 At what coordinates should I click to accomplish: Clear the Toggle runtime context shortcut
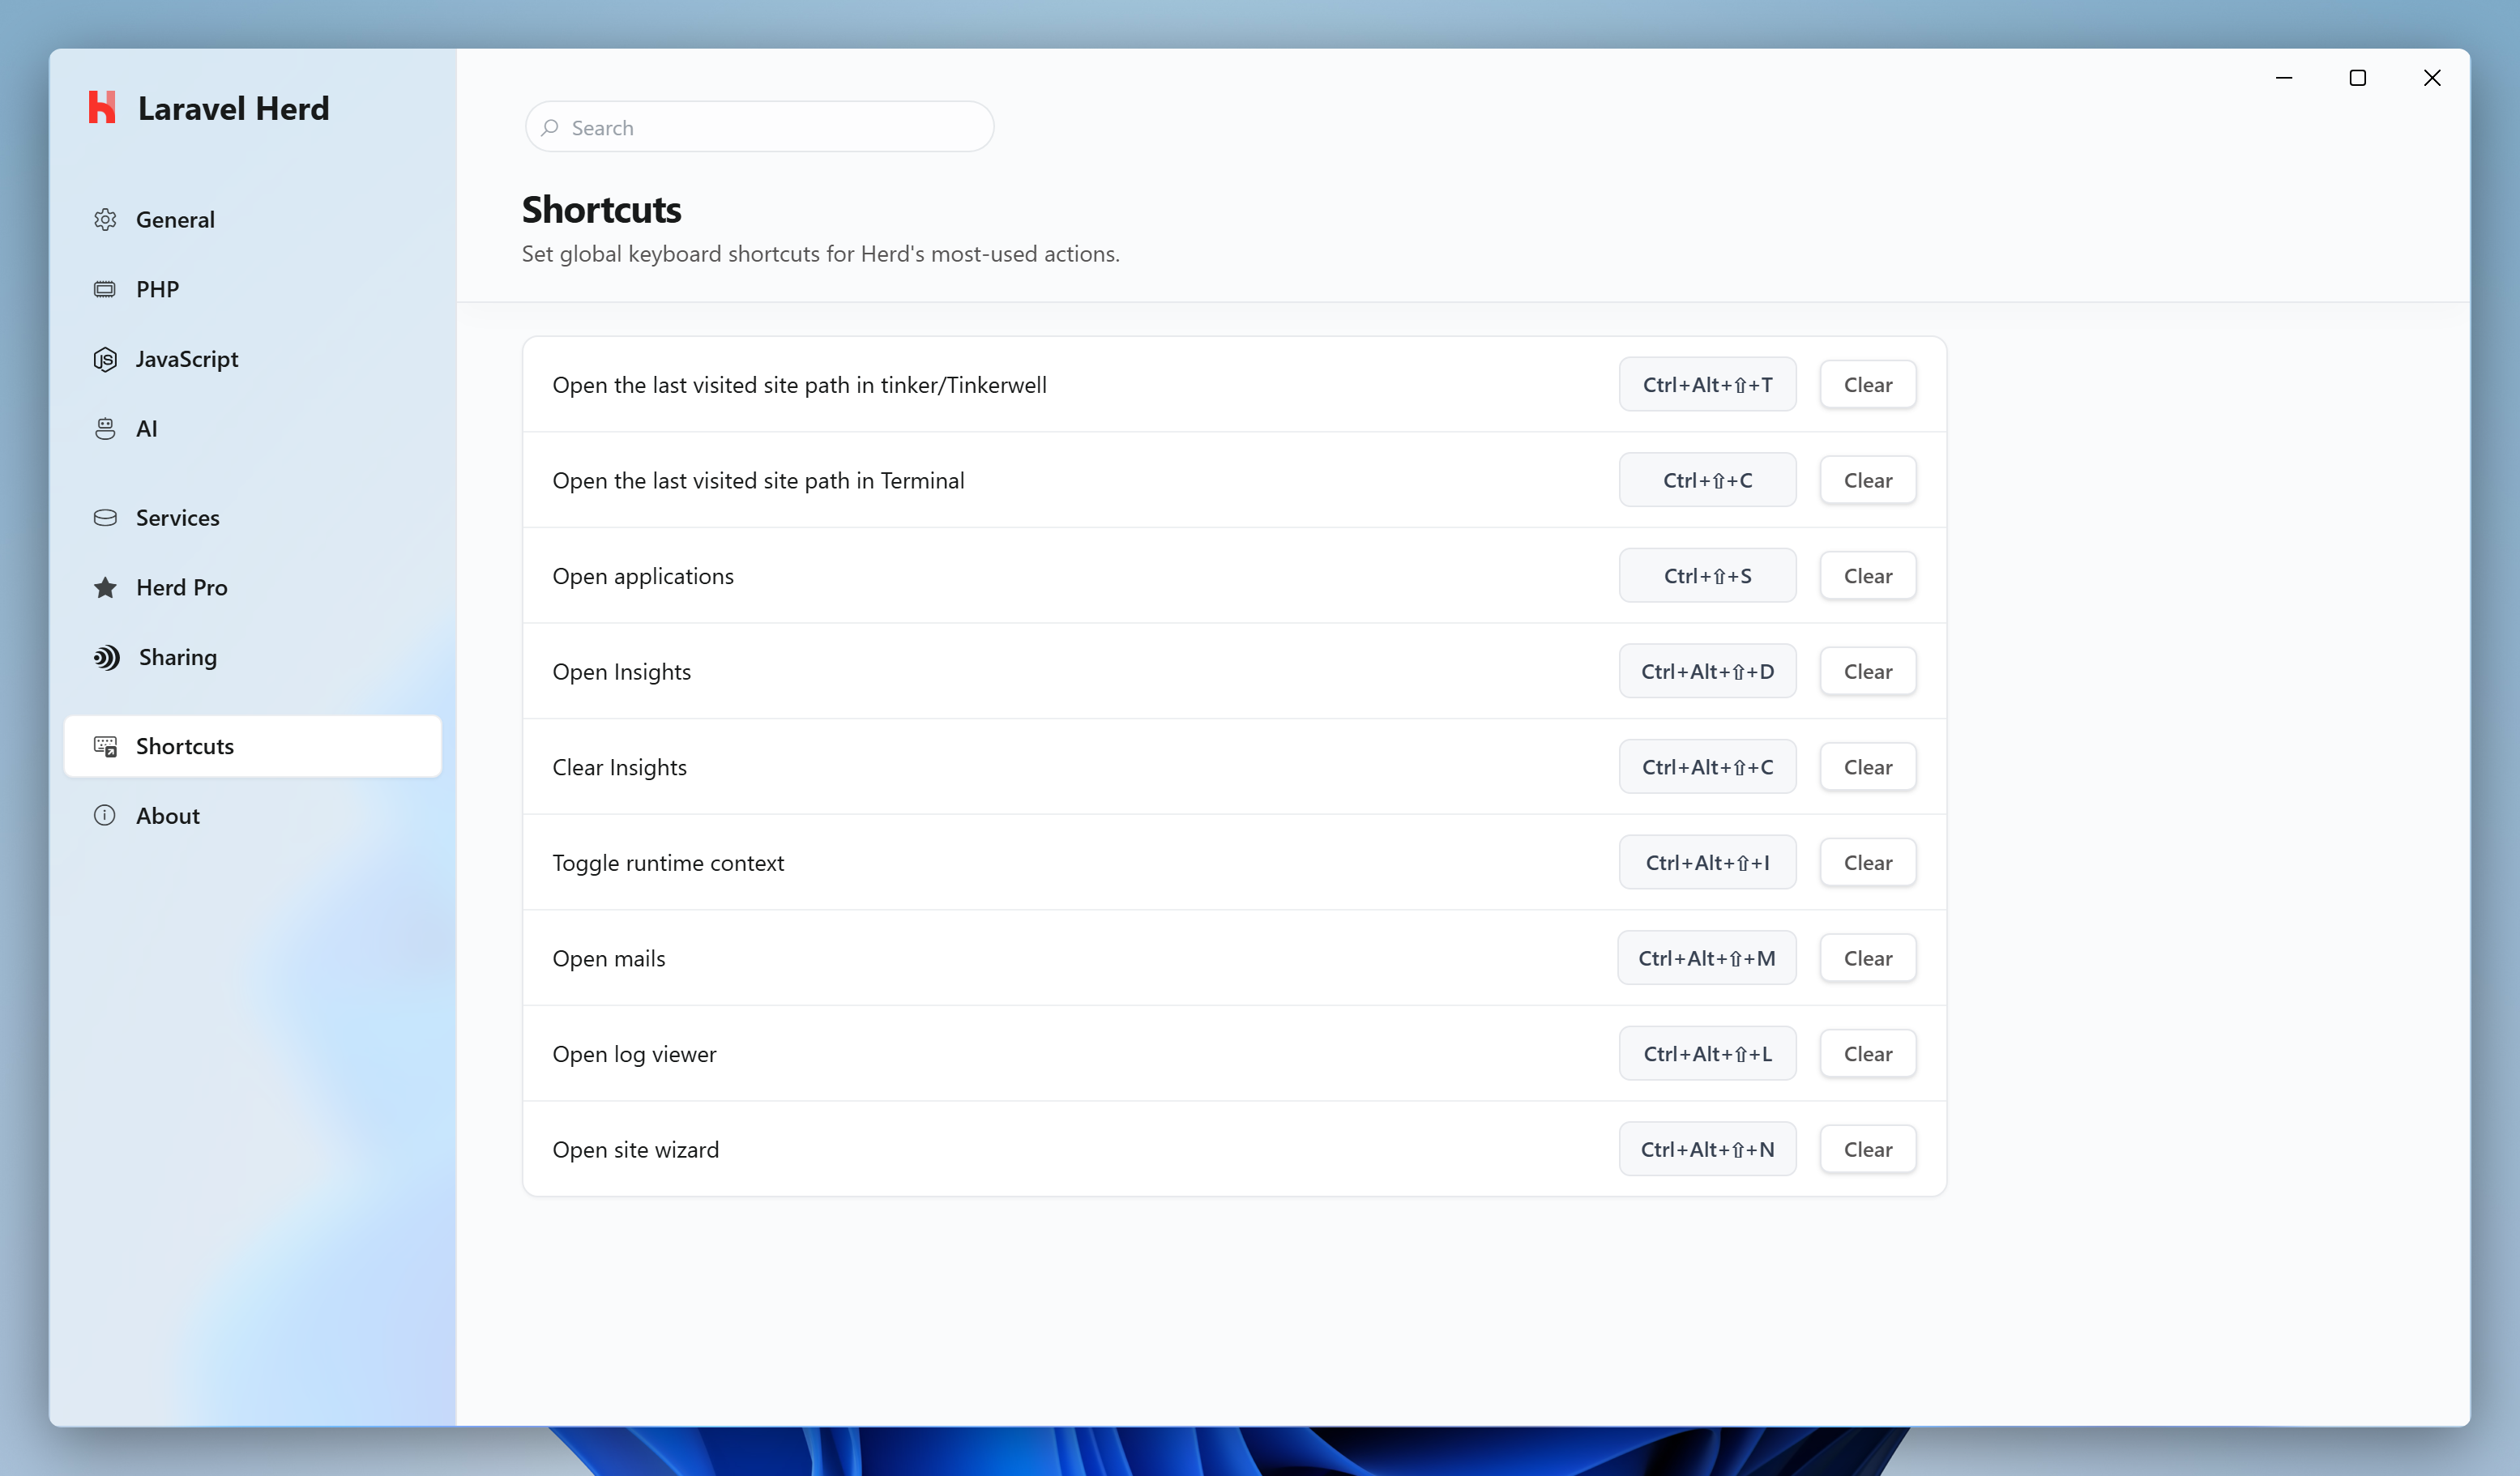click(1867, 863)
